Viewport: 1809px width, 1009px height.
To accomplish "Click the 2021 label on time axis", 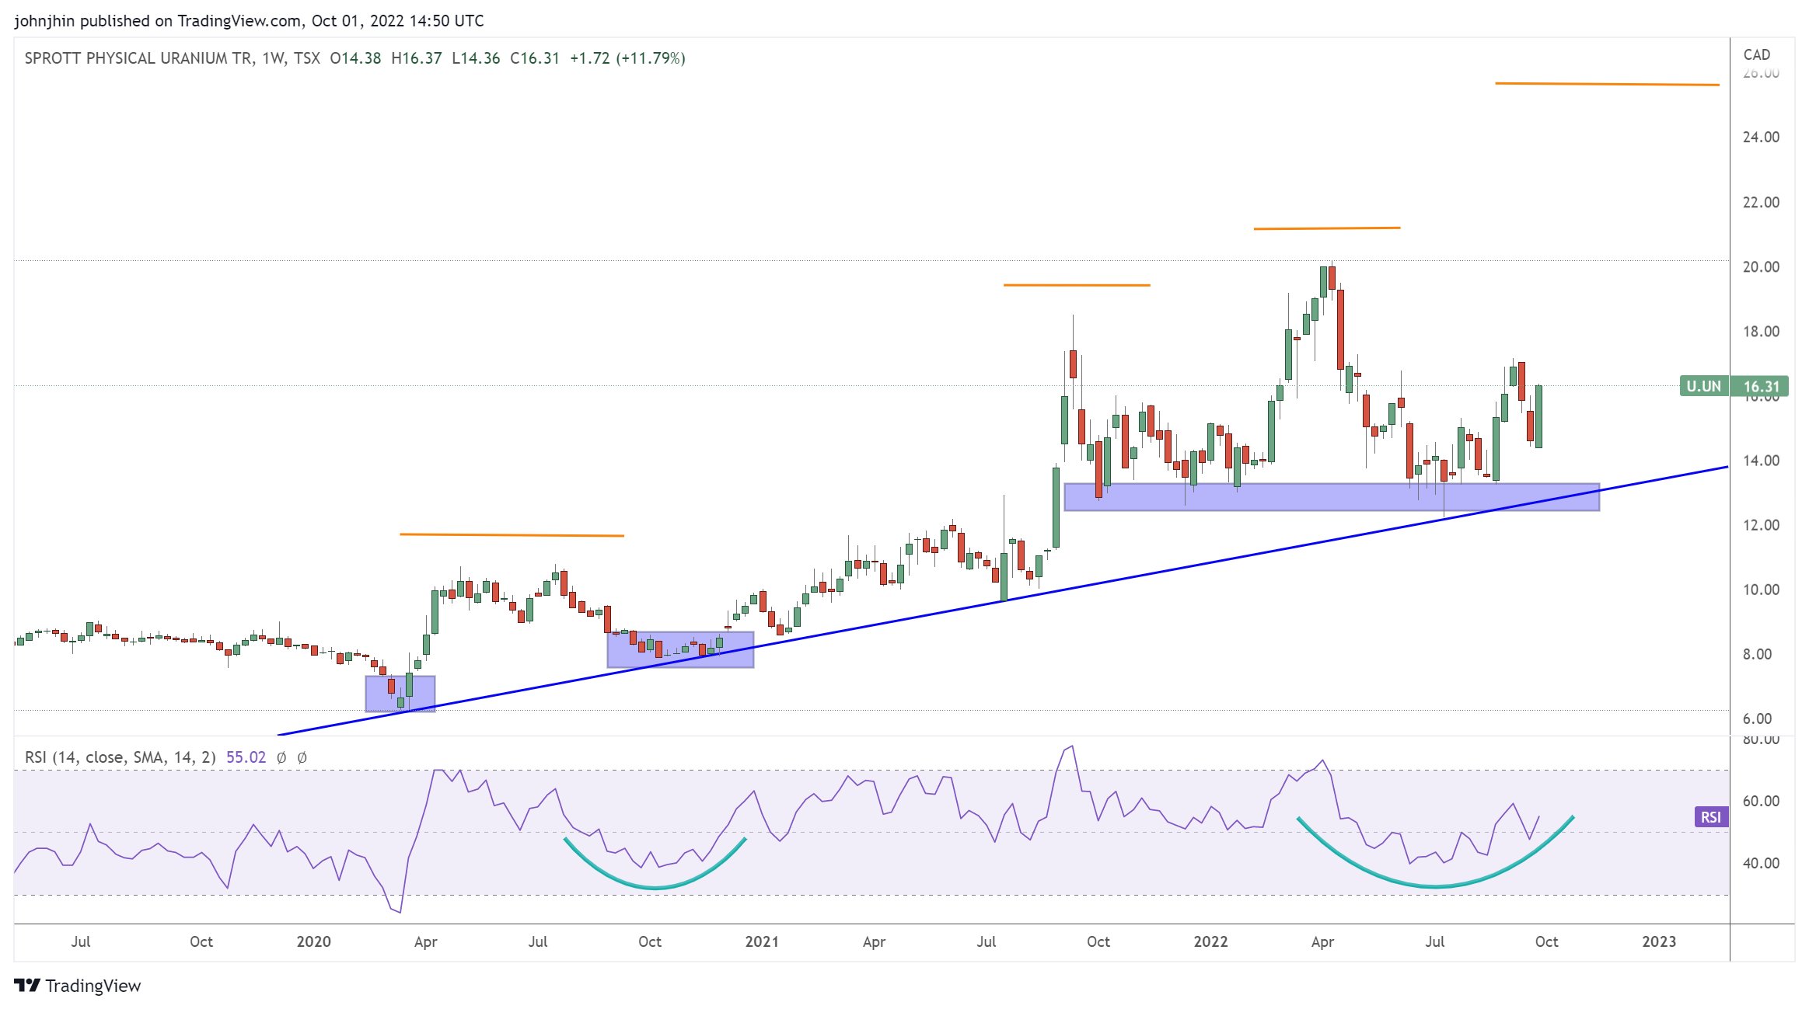I will point(761,941).
